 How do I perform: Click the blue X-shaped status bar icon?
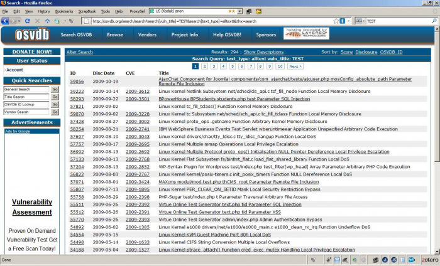412,260
